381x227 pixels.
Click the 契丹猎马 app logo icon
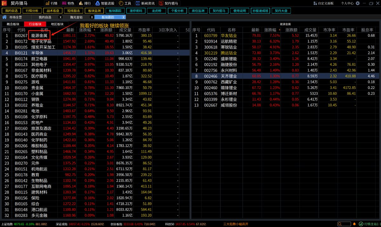coord(4,3)
